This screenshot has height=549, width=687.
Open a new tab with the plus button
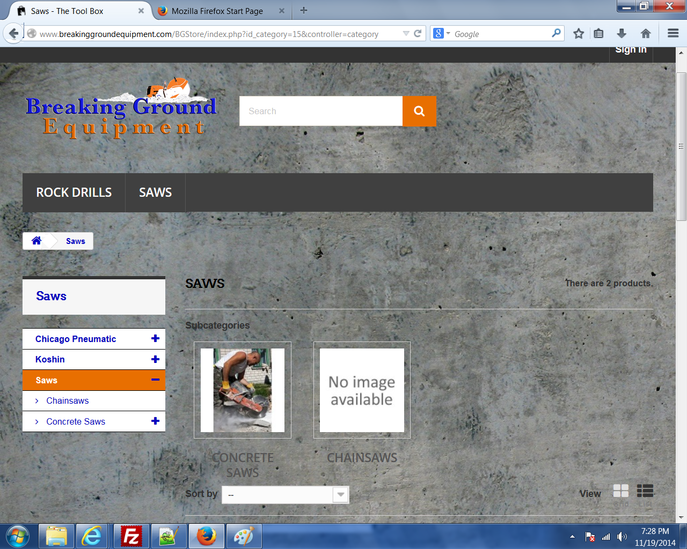(304, 10)
